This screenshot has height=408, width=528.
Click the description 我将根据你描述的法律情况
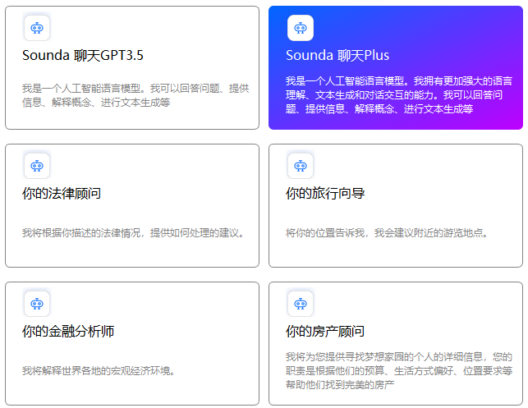(x=133, y=233)
